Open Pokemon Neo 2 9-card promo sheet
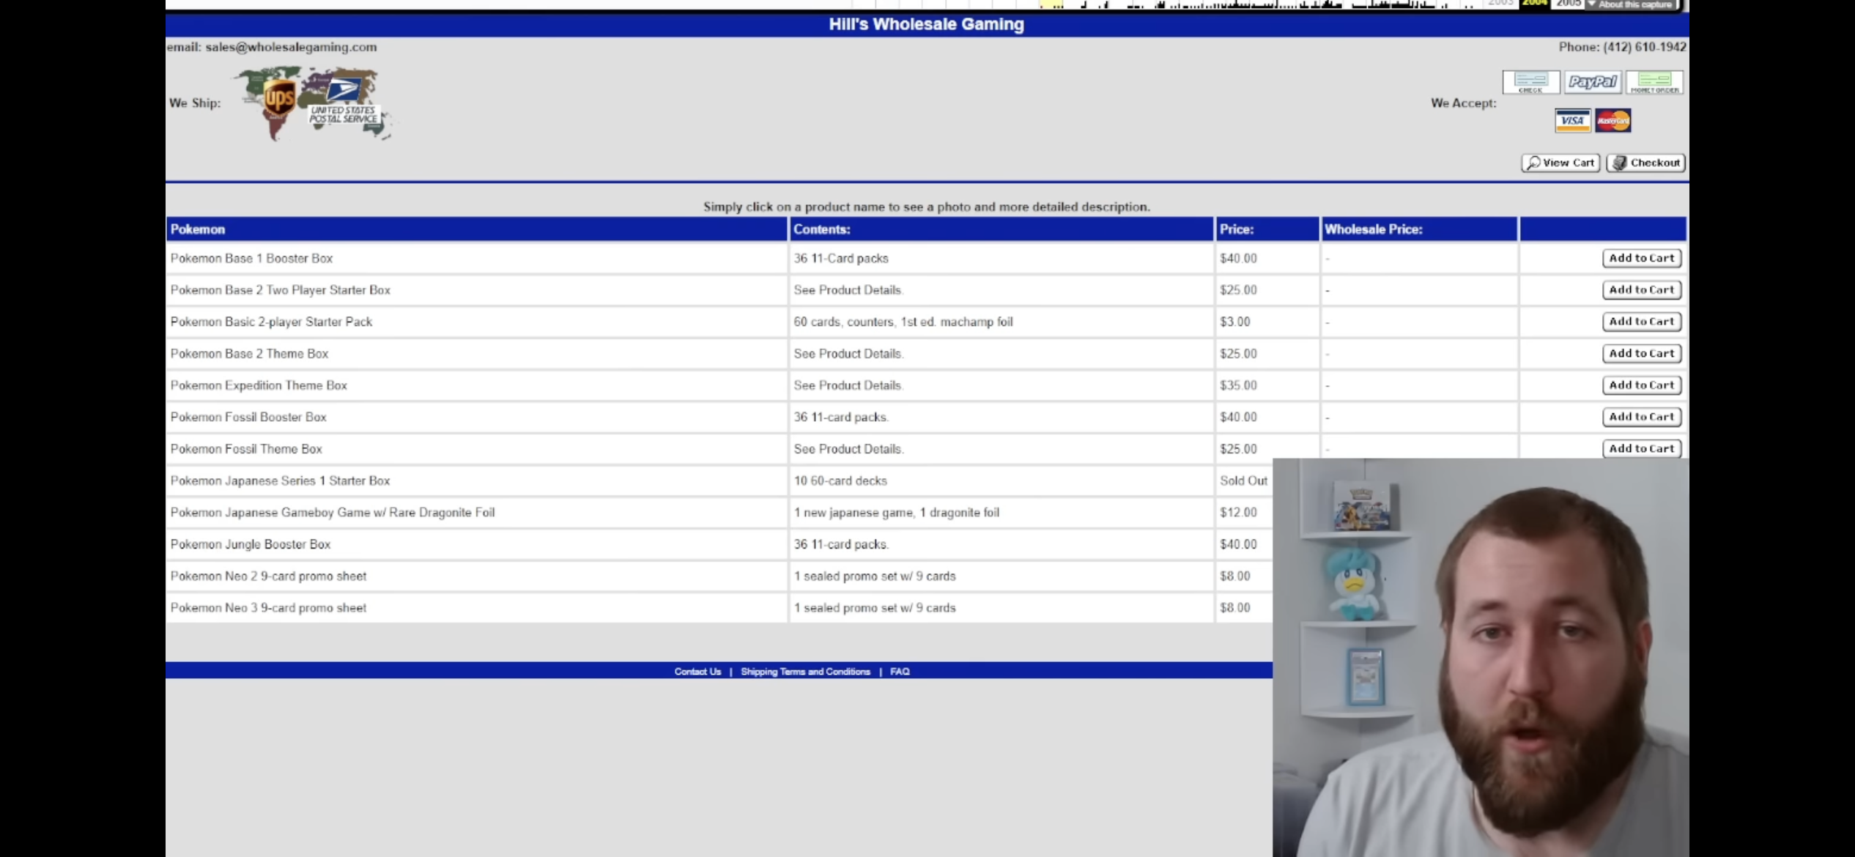Image resolution: width=1855 pixels, height=857 pixels. tap(268, 576)
